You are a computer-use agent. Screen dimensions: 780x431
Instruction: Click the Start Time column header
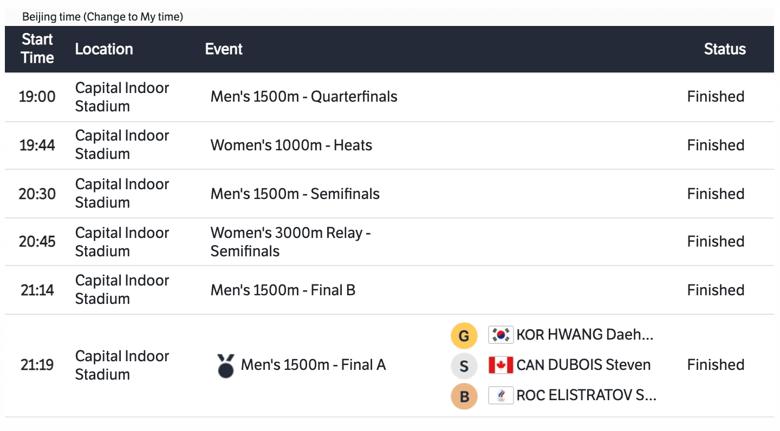click(x=37, y=49)
